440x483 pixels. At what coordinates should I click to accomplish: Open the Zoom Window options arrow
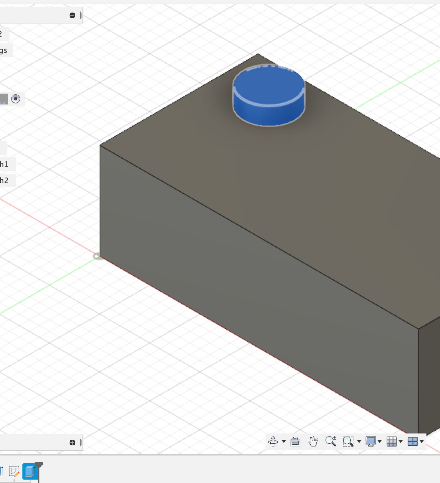coord(359,442)
